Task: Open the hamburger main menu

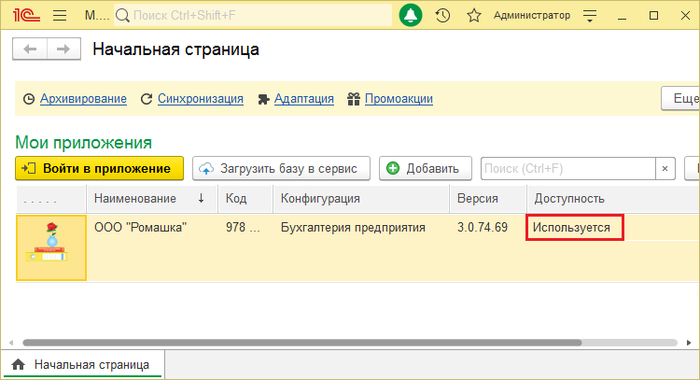Action: (x=60, y=16)
